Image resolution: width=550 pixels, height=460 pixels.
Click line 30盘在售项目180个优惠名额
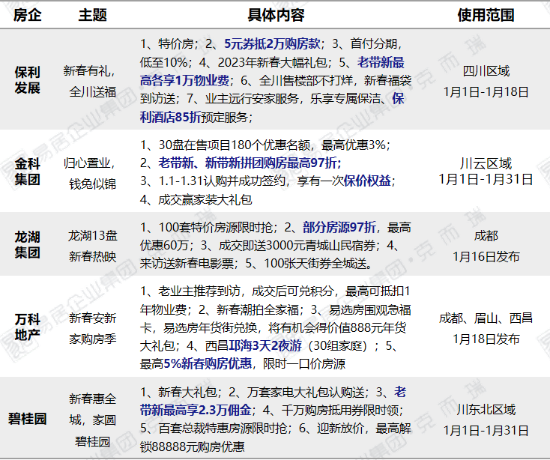(235, 145)
